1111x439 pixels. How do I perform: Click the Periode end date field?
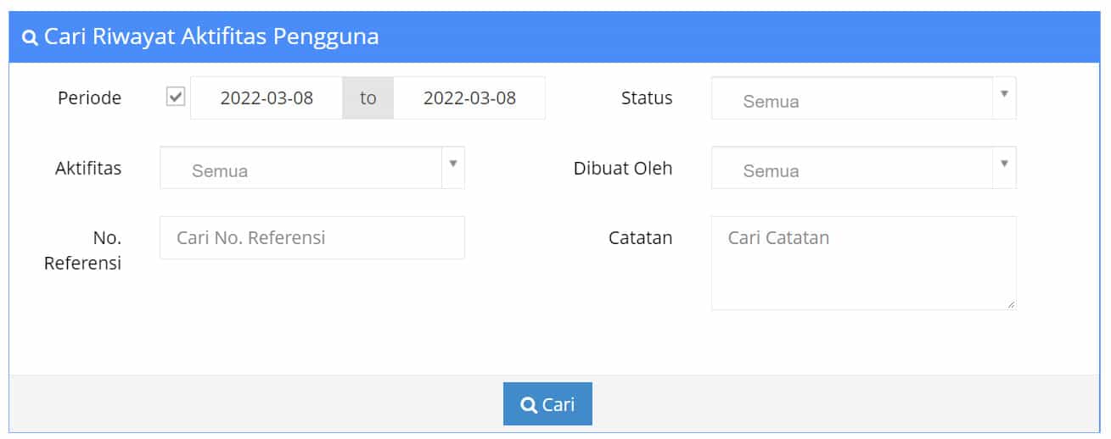(469, 98)
